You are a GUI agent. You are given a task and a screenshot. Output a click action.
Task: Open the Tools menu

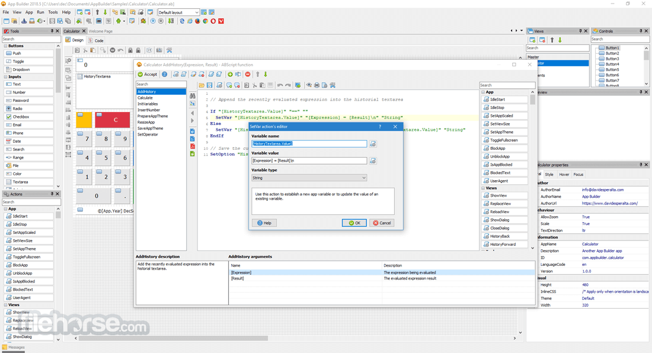(x=53, y=12)
